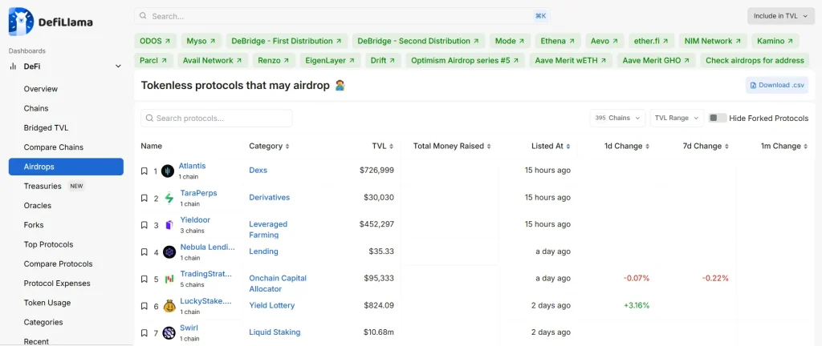Open the 395 Chains filter dropdown
The height and width of the screenshot is (346, 822).
617,118
